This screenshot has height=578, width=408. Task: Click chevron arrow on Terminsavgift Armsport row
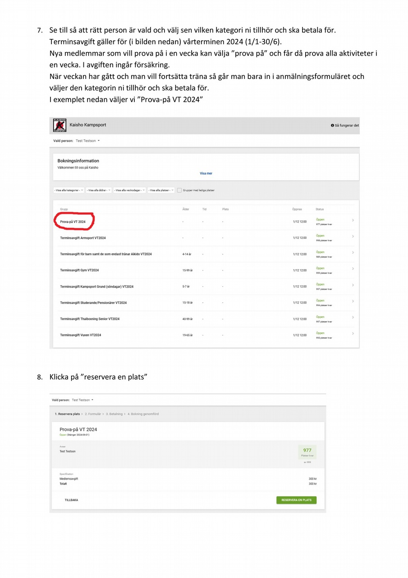(x=353, y=237)
